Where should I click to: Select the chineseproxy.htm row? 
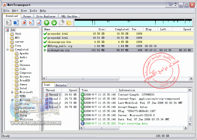click(118, 42)
